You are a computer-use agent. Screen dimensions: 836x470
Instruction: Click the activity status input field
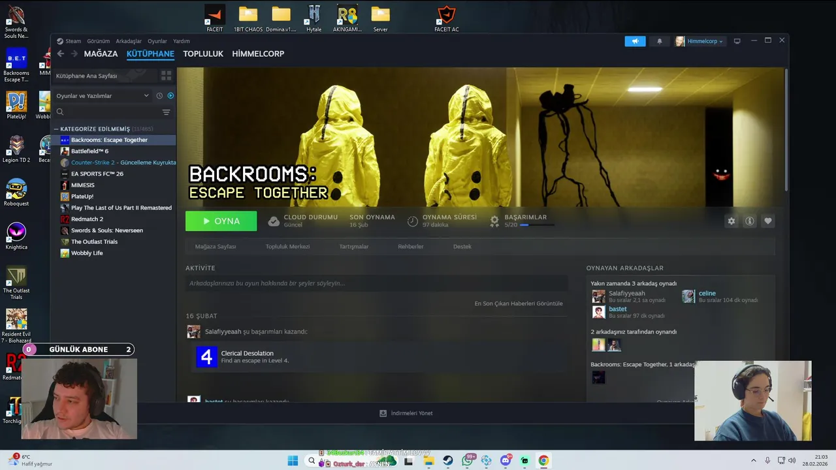pyautogui.click(x=376, y=283)
